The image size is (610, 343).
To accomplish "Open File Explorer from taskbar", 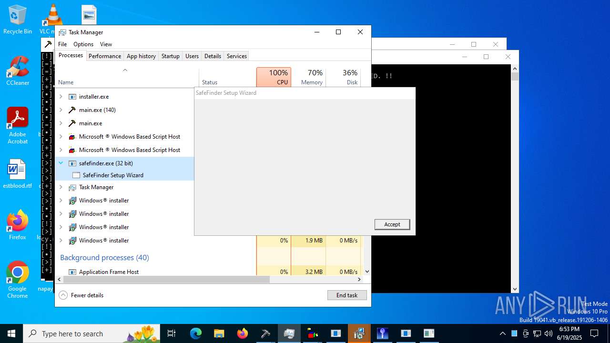I will 219,333.
